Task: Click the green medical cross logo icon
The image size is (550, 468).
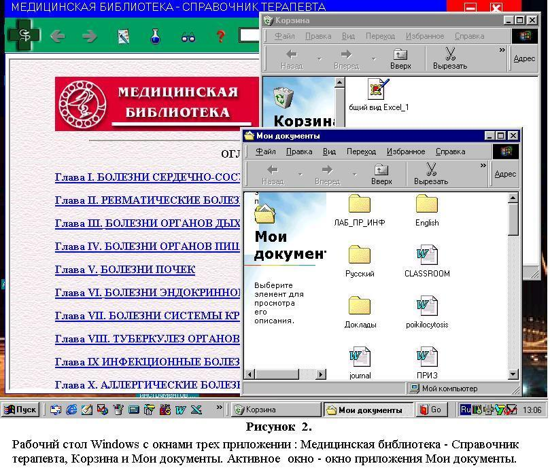Action: pos(24,35)
